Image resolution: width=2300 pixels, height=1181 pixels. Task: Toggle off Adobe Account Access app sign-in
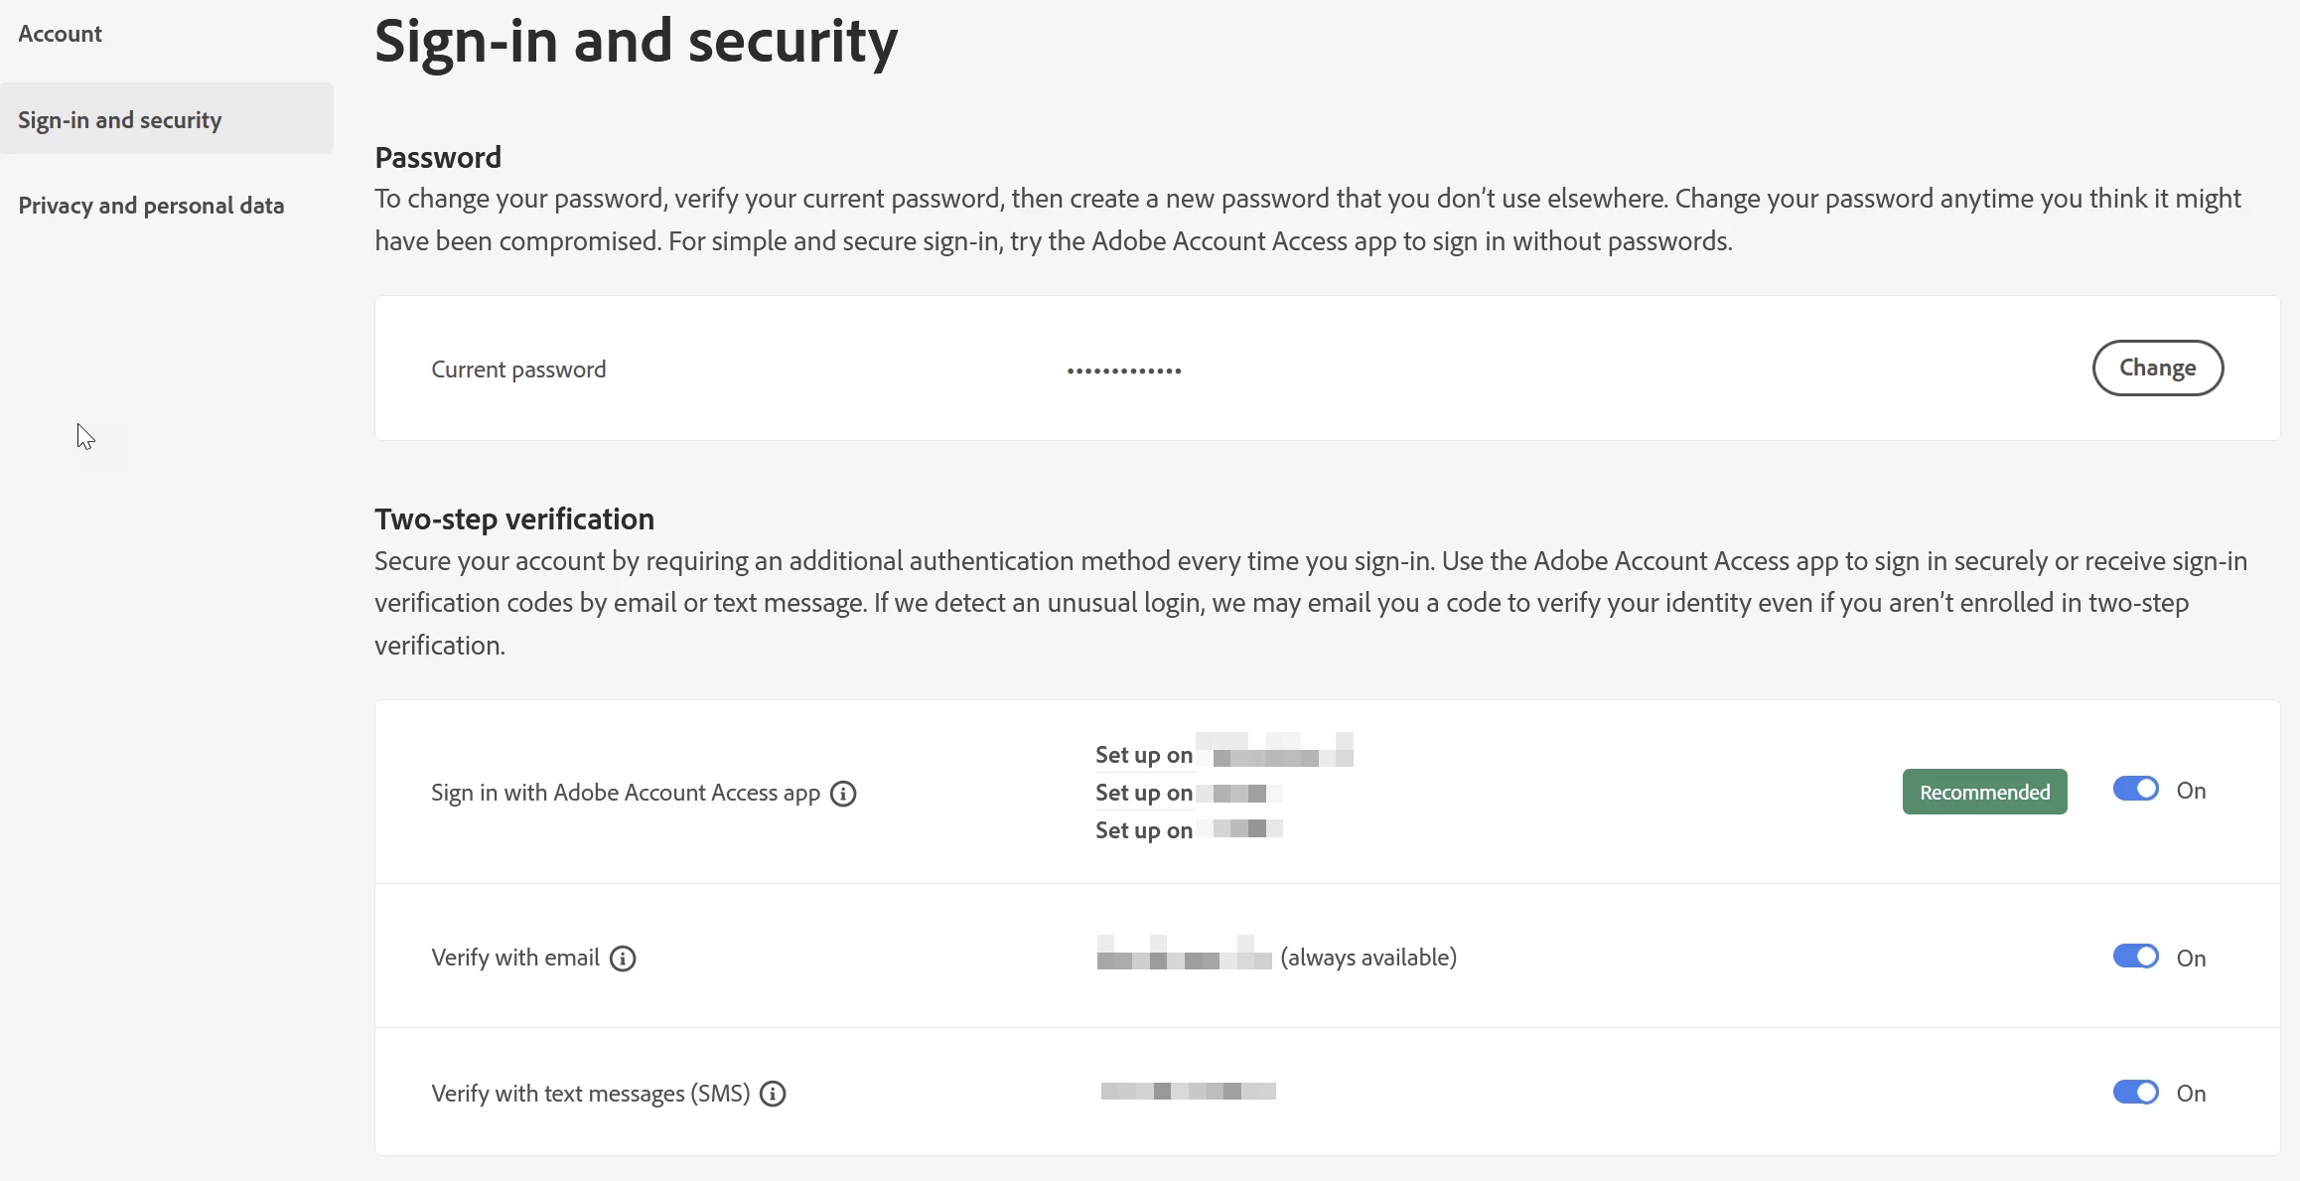click(x=2135, y=790)
